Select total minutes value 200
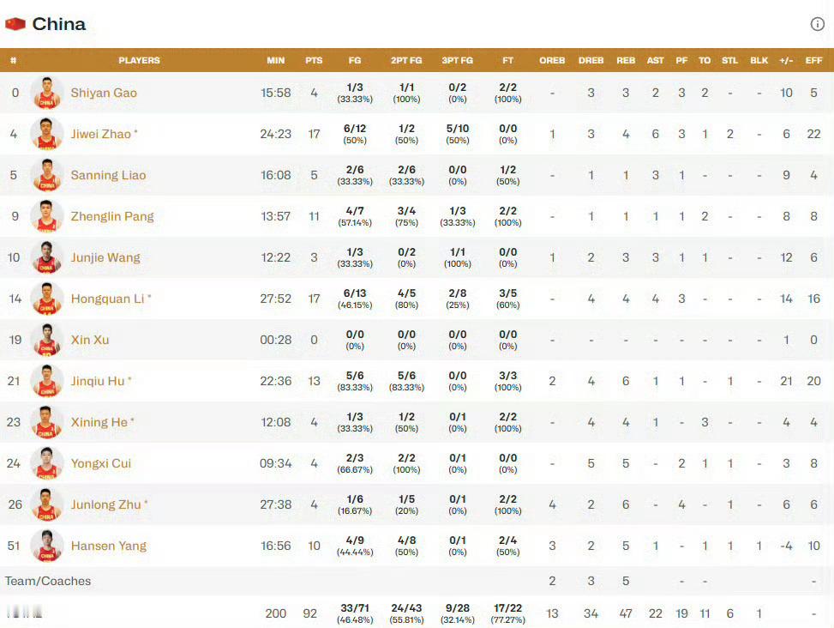The height and width of the screenshot is (628, 834). point(275,613)
